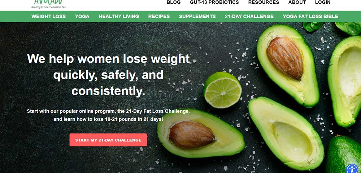Click the tagline Healthy From the Inside Out
The image size is (361, 173).
[x=48, y=7]
